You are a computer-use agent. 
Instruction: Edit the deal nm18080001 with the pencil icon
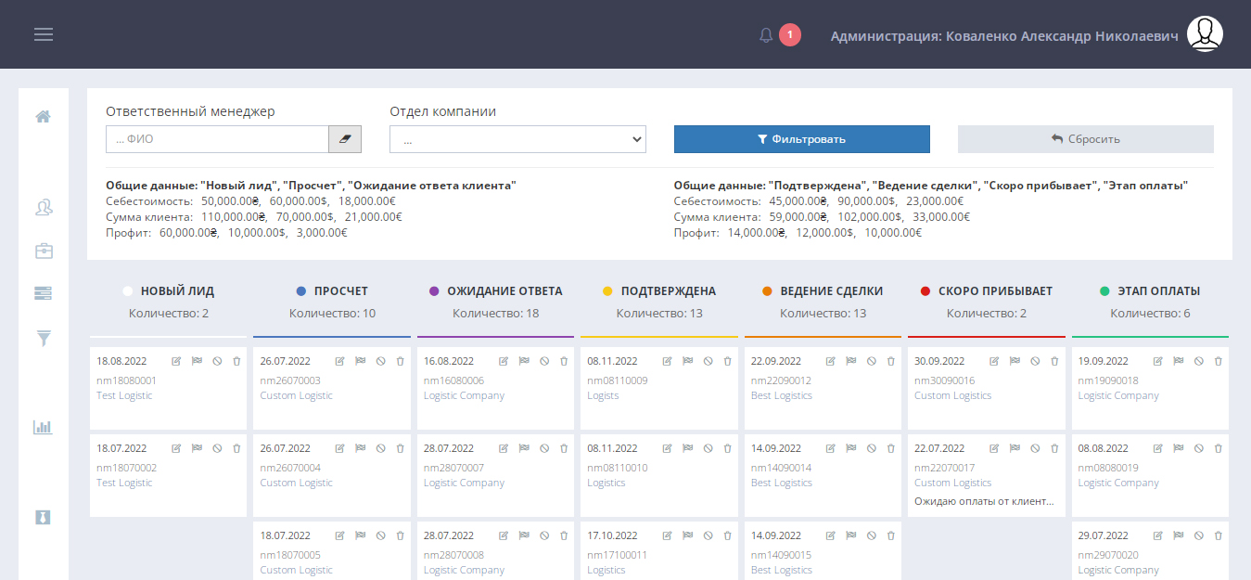(176, 361)
